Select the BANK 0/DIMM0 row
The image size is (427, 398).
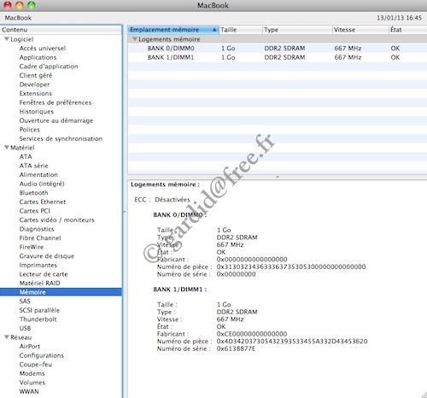[278, 48]
